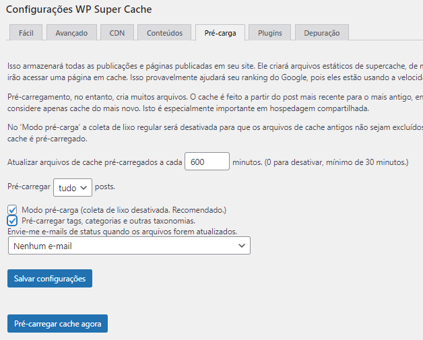Image resolution: width=423 pixels, height=340 pixels.
Task: Switch to the Depuração tab
Action: (322, 32)
